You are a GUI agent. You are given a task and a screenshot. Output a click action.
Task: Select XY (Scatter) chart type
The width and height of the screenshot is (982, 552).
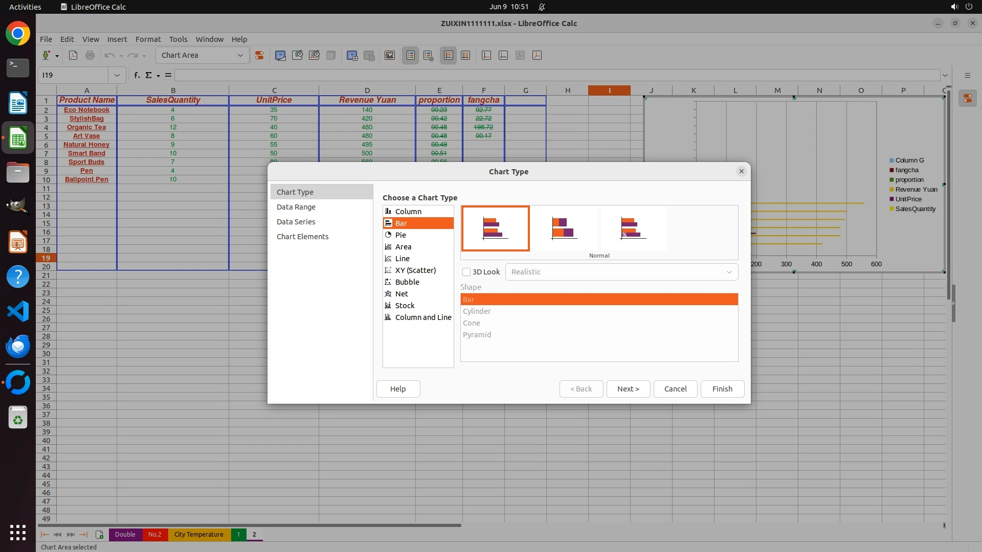[415, 270]
